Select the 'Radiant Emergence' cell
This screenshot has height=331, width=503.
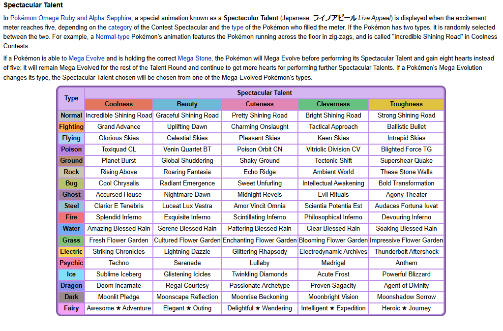[x=187, y=183]
